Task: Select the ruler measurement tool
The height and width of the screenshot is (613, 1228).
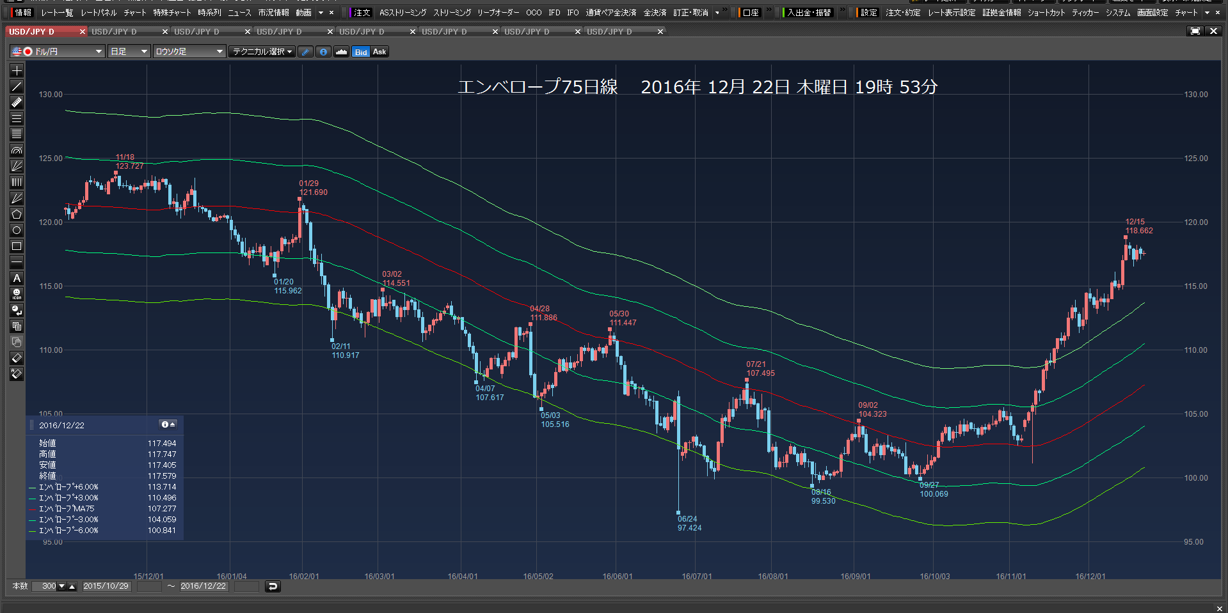Action: [x=17, y=102]
